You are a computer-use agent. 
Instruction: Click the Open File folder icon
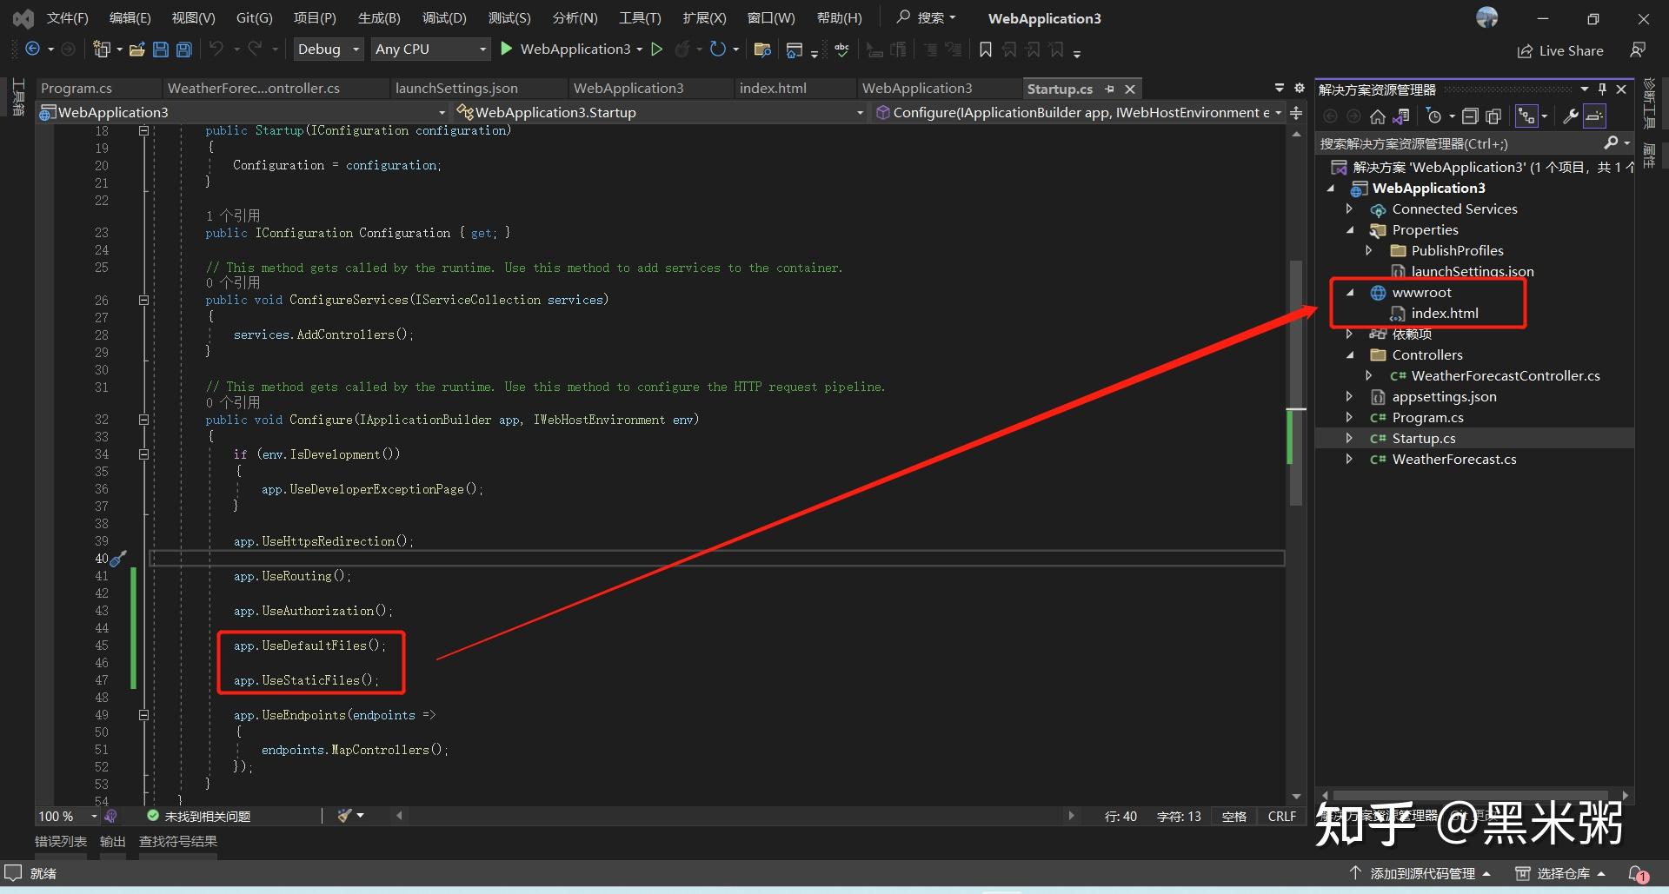tap(136, 50)
